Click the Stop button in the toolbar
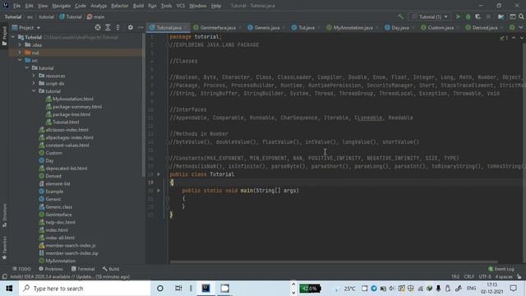This screenshot has width=526, height=296. tap(488, 16)
